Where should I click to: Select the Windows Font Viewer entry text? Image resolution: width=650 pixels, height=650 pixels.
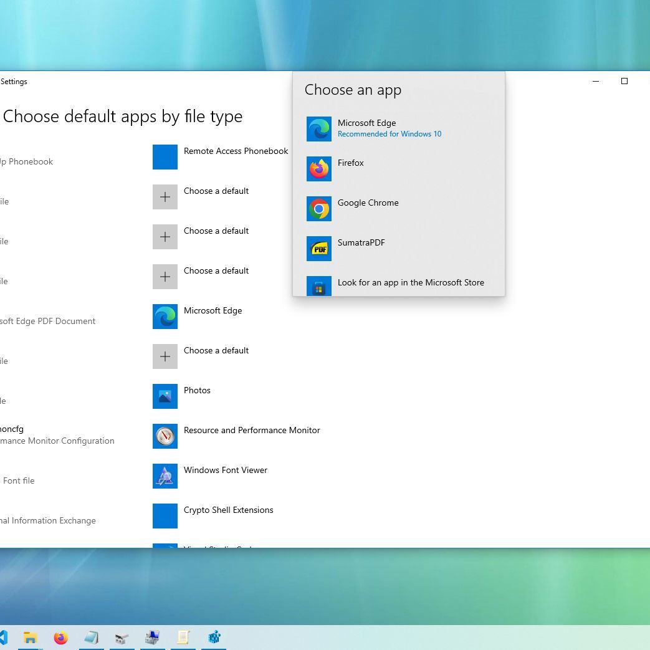click(x=226, y=470)
